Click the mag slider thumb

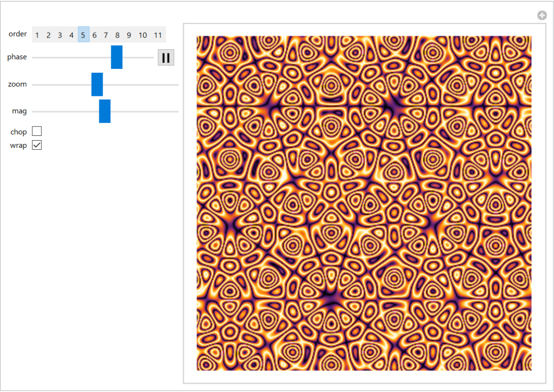pos(105,111)
